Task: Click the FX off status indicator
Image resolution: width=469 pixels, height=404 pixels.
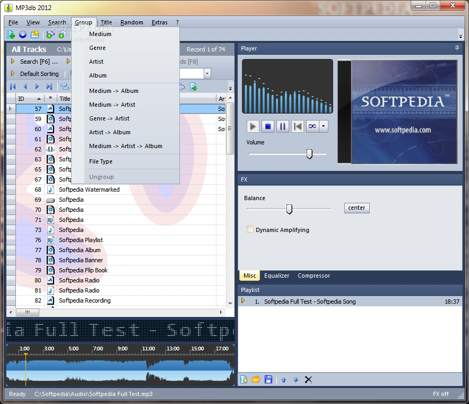Action: [440, 394]
